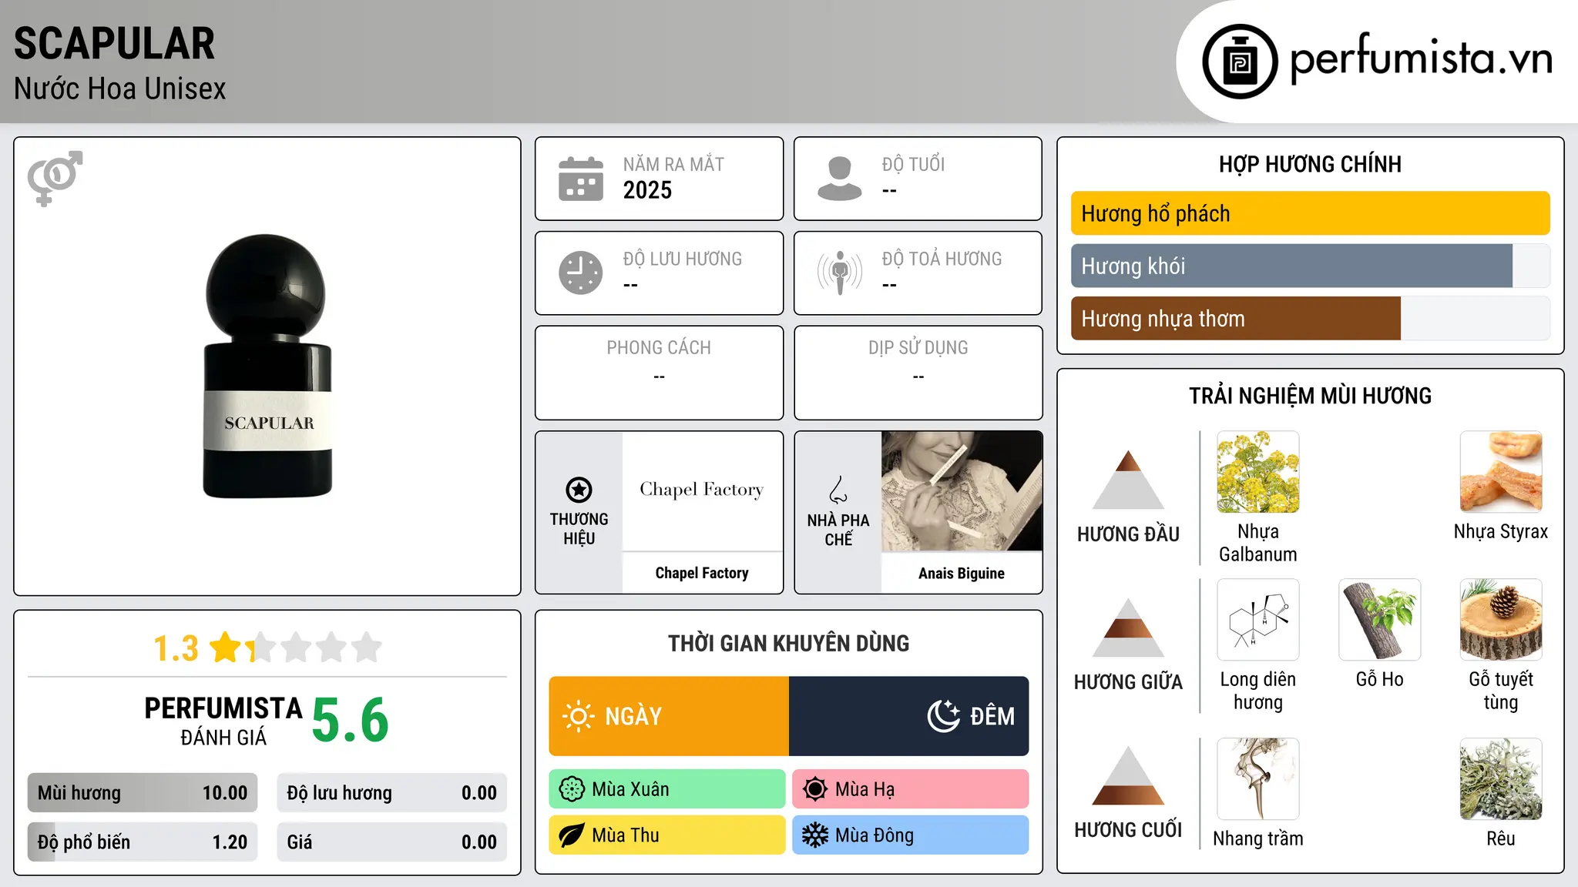Choose the Mùa Xuân season tile
This screenshot has width=1578, height=887.
point(667,789)
